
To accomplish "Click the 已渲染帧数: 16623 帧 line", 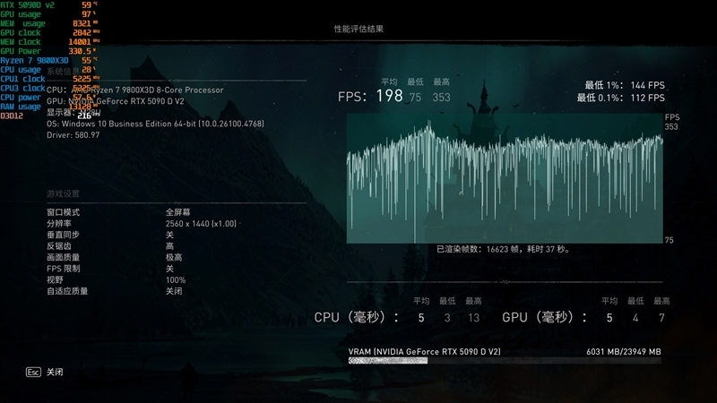I will (x=504, y=250).
